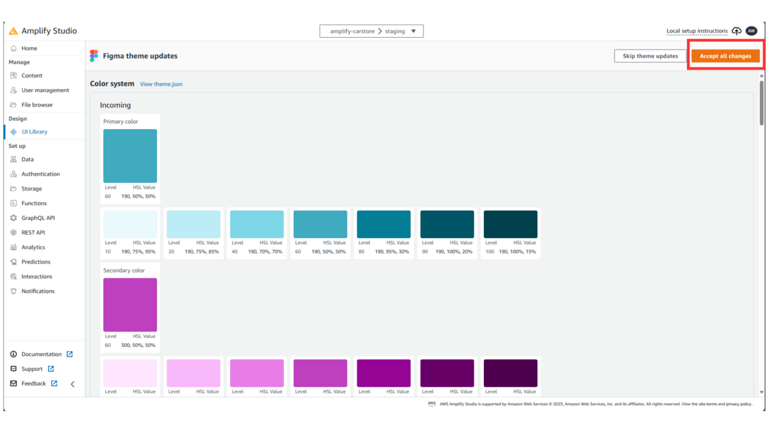
Task: Click the UI Library diamond icon
Action: pyautogui.click(x=13, y=132)
